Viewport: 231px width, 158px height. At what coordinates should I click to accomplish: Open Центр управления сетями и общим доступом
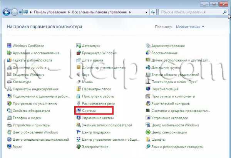[110, 140]
